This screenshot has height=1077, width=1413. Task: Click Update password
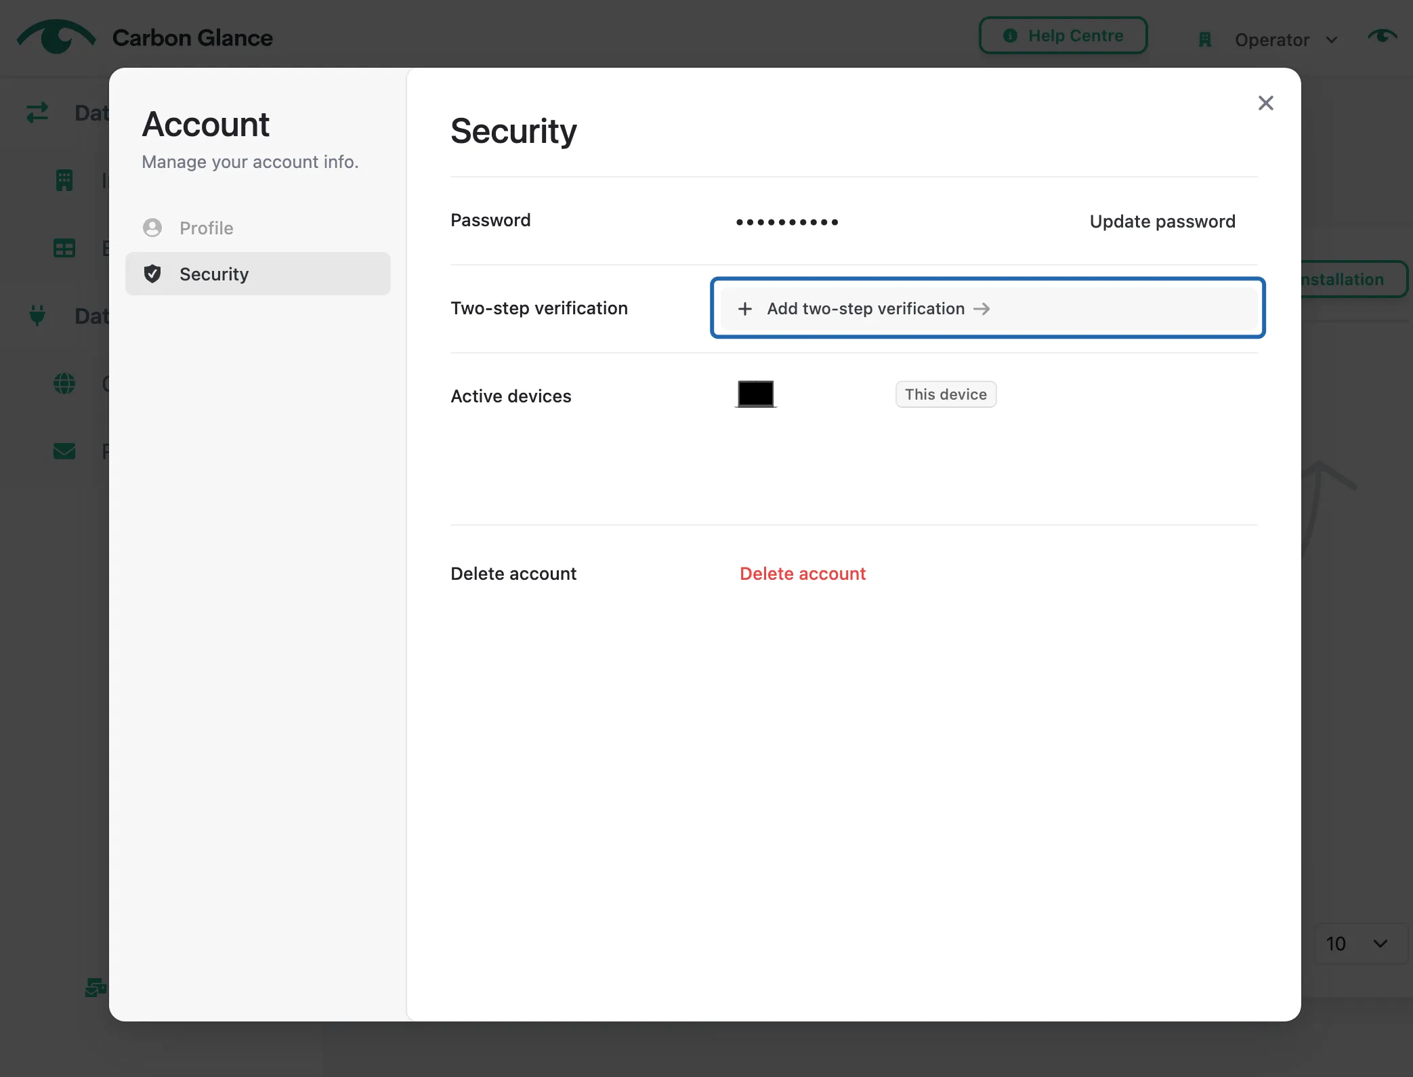[x=1162, y=221]
